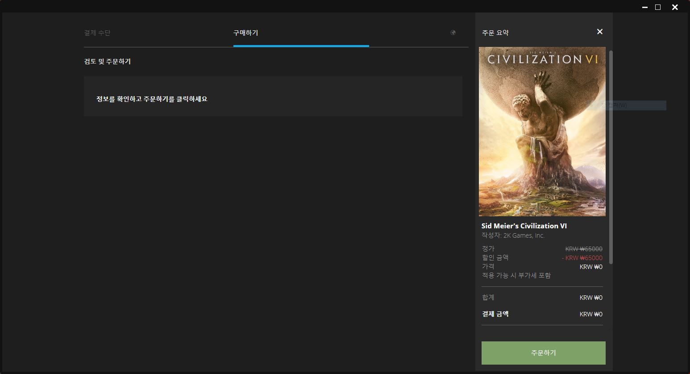The image size is (690, 374).
Task: Click the 결제 금액 label
Action: (495, 314)
